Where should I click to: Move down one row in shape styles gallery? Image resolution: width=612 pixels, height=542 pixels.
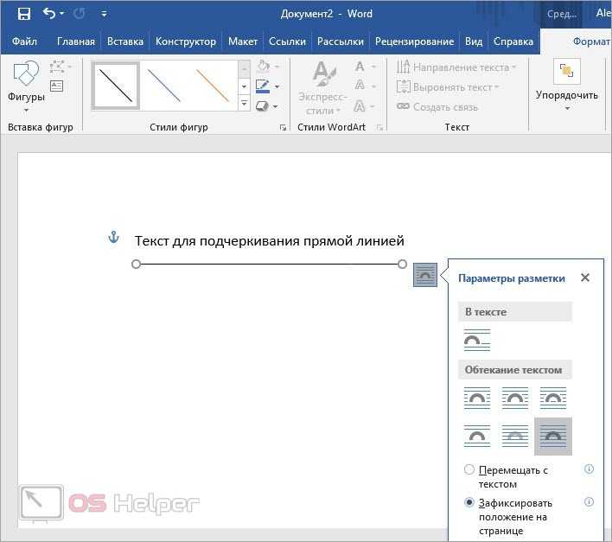[245, 86]
